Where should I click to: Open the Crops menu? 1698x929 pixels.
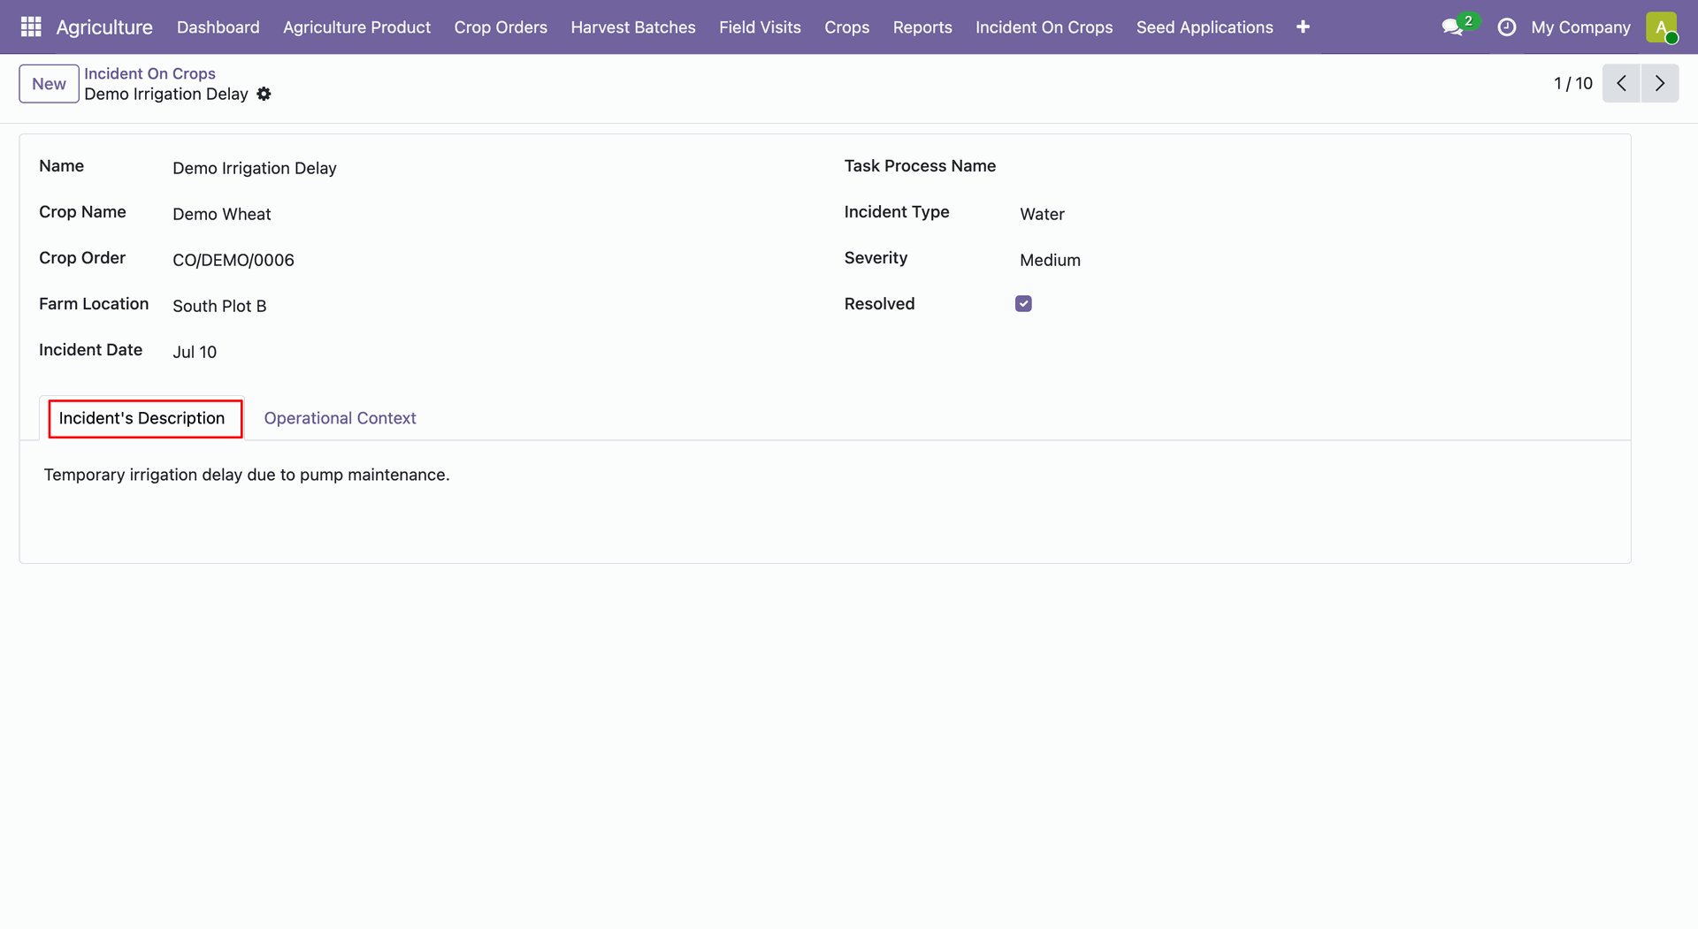pyautogui.click(x=847, y=27)
